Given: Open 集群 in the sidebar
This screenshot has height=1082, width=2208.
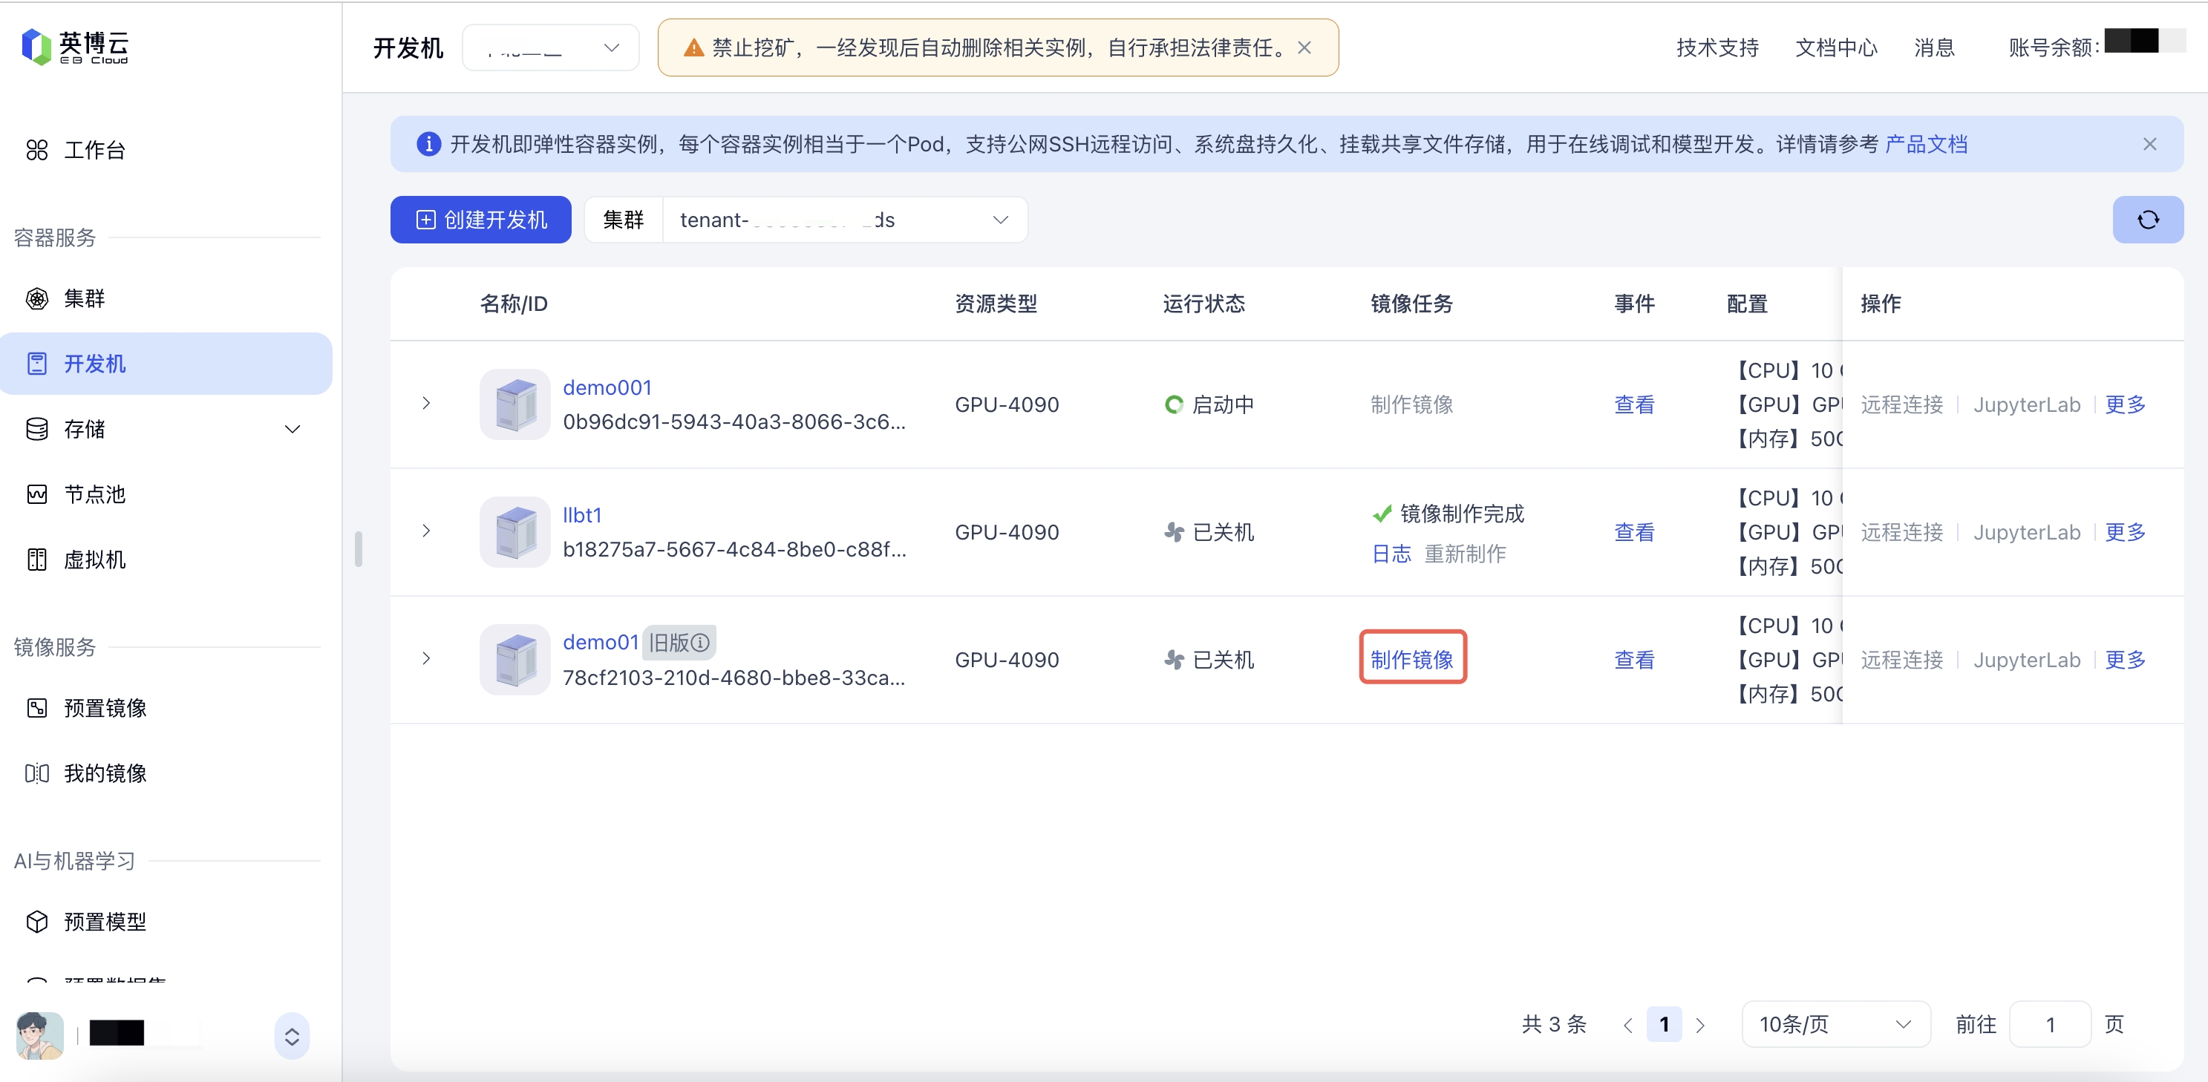Looking at the screenshot, I should [x=84, y=298].
